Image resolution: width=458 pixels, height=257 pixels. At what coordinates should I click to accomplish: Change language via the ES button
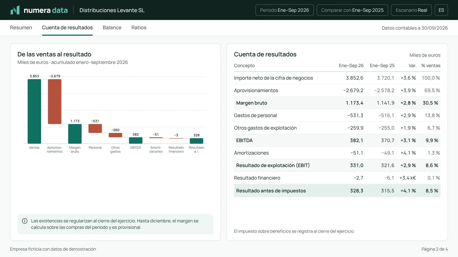(441, 10)
